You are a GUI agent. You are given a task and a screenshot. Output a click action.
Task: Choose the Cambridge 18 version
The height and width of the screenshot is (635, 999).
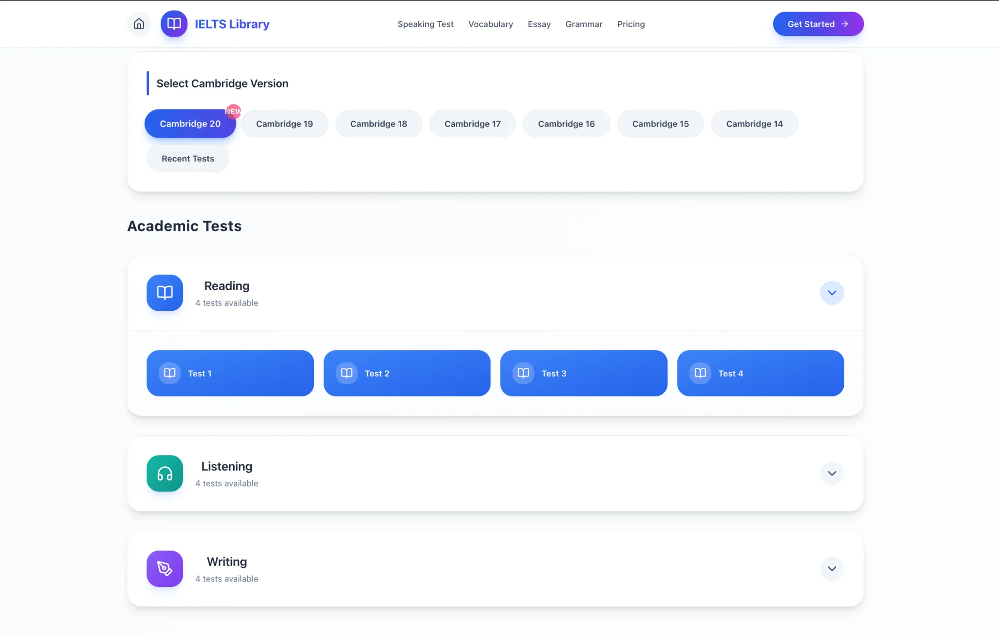[x=378, y=123]
